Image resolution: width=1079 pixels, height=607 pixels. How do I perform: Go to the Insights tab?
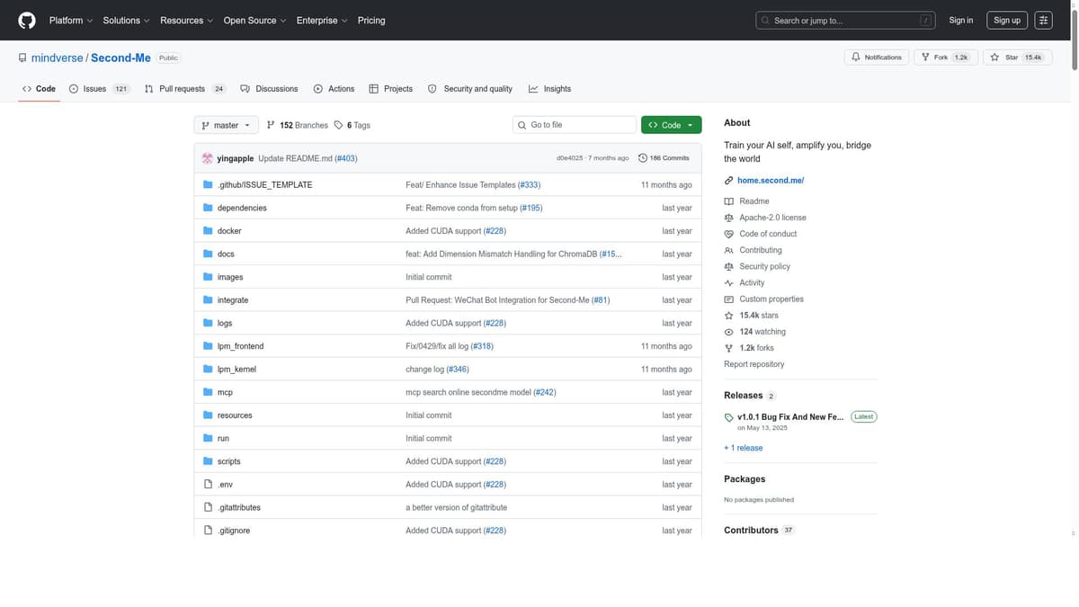click(x=549, y=89)
